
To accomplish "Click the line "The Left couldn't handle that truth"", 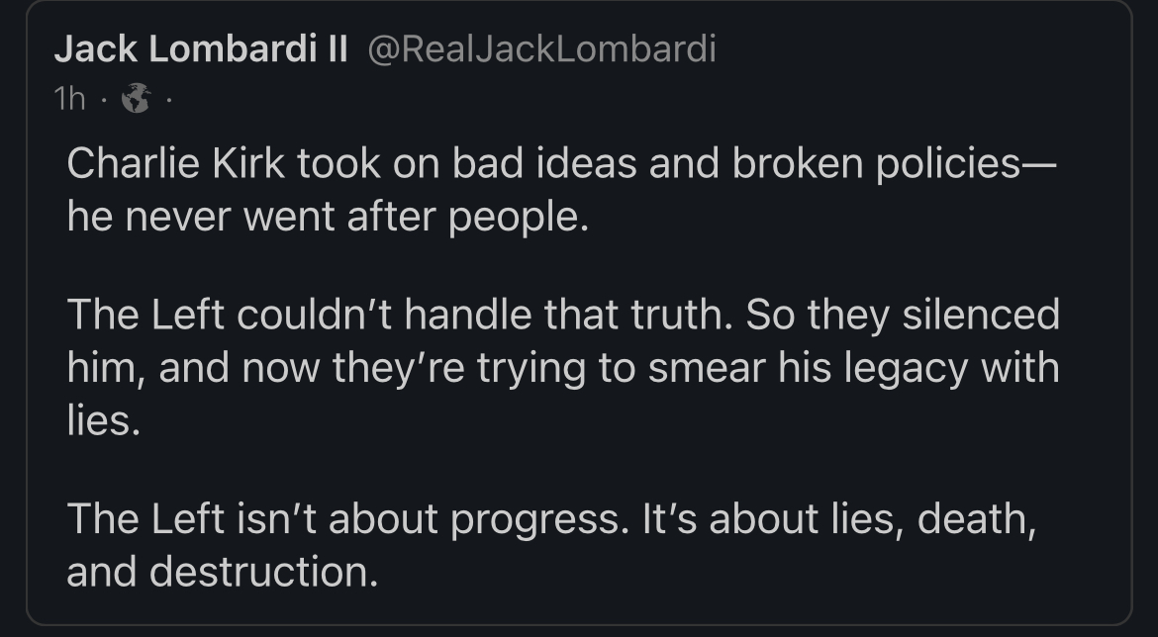I will click(563, 318).
